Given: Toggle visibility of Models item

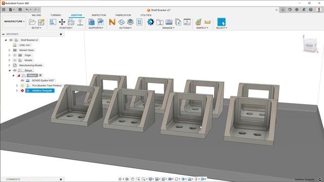Looking at the screenshot, I should pos(15,60).
